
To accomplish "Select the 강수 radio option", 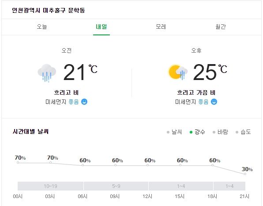I will pos(197,132).
